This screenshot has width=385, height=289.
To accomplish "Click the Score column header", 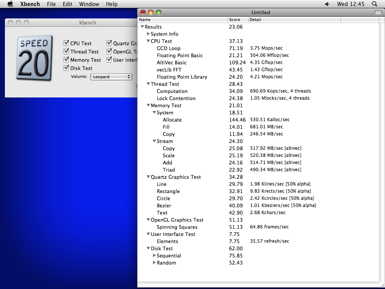I will pos(238,20).
